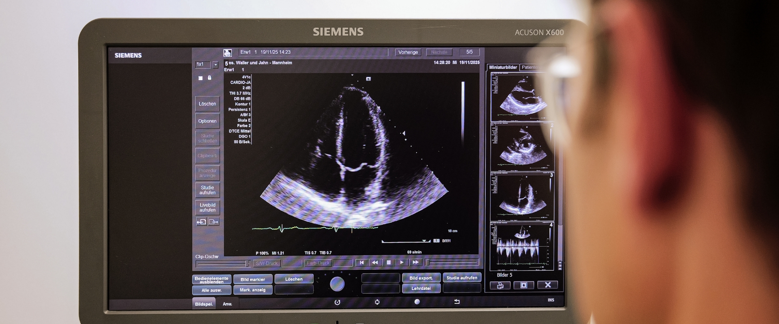Viewport: 779px width, 324px height.
Task: Click the scroll-down arrows below thumbnail scrollbar
Action: click(560, 265)
